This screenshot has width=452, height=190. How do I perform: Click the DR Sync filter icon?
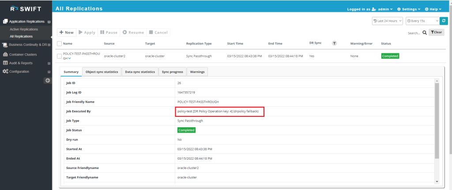(x=334, y=44)
